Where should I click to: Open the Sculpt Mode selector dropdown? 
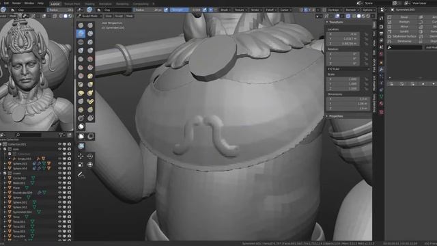[89, 16]
